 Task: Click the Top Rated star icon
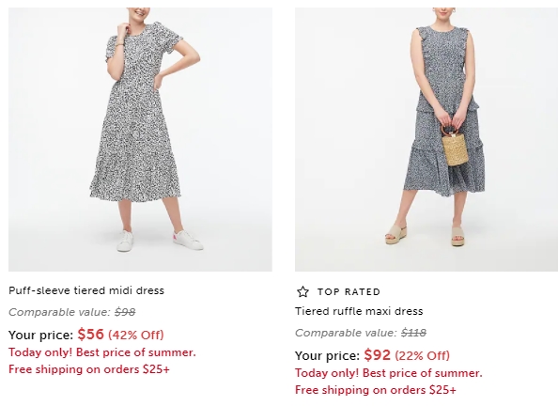[x=302, y=291]
